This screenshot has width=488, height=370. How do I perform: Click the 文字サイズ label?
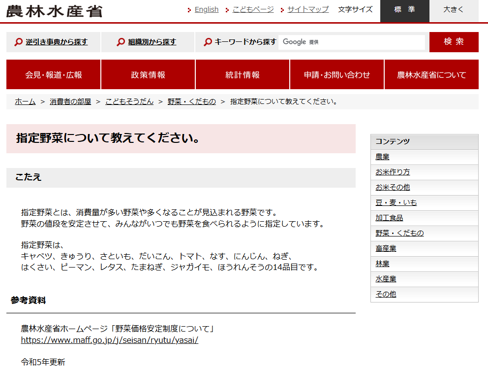point(355,10)
